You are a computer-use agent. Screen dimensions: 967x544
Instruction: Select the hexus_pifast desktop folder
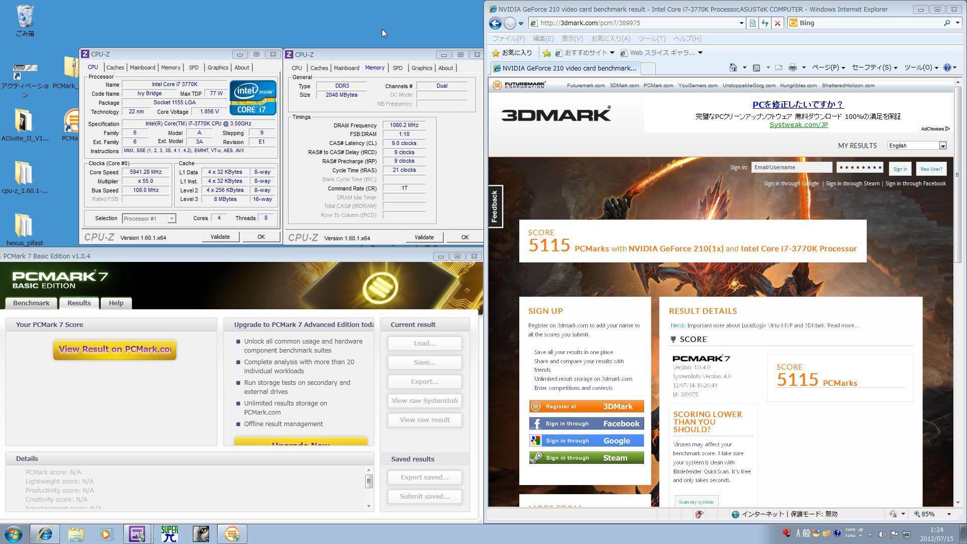(x=25, y=230)
